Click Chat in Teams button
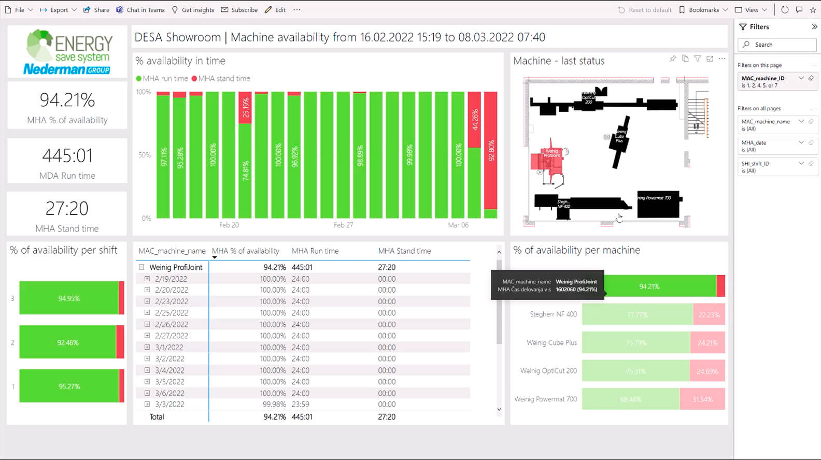This screenshot has width=821, height=460. coord(140,10)
